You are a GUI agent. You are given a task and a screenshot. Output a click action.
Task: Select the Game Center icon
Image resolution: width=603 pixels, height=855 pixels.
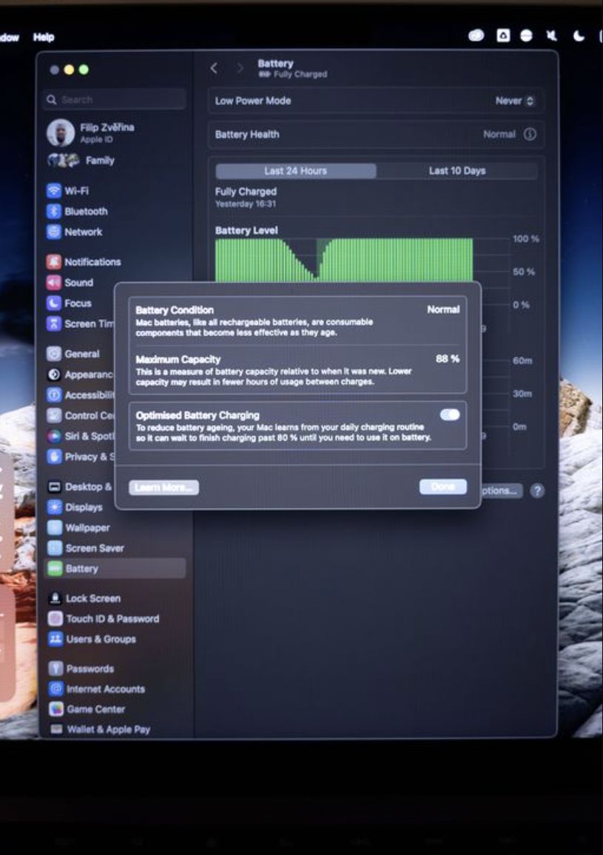56,709
